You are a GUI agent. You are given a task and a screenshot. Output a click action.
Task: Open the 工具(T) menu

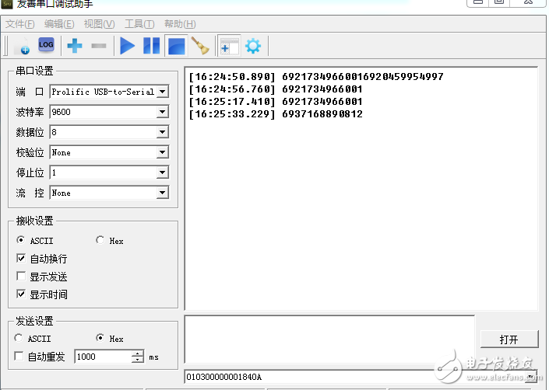click(139, 24)
